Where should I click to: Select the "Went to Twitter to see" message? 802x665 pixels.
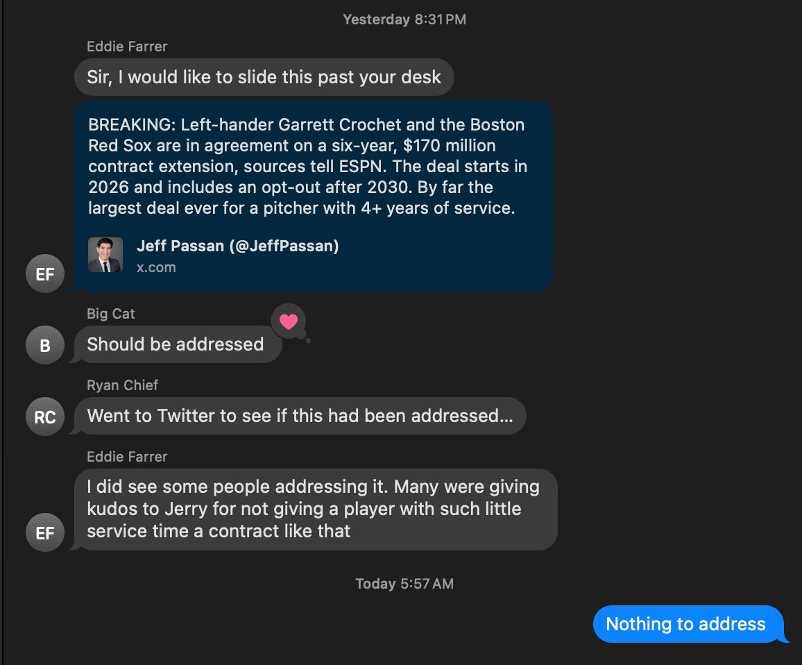click(300, 416)
